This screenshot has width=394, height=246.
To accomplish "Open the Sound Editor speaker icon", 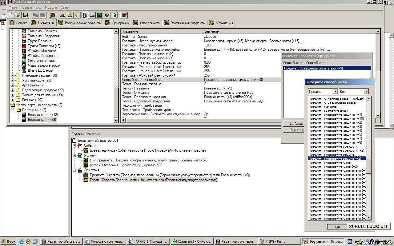I will tap(77, 15).
